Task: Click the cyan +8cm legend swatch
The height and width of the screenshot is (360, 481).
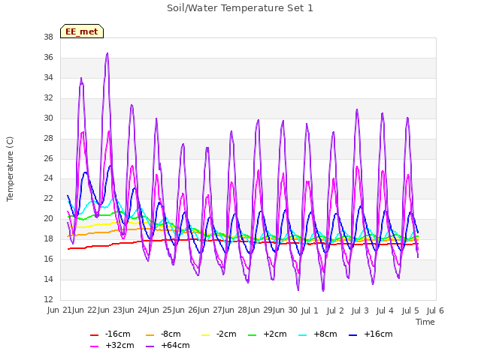Action: click(302, 335)
